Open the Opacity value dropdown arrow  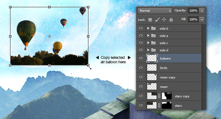coord(202,11)
